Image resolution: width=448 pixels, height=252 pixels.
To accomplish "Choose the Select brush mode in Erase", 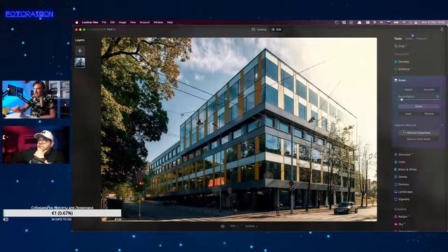I will coord(408,90).
